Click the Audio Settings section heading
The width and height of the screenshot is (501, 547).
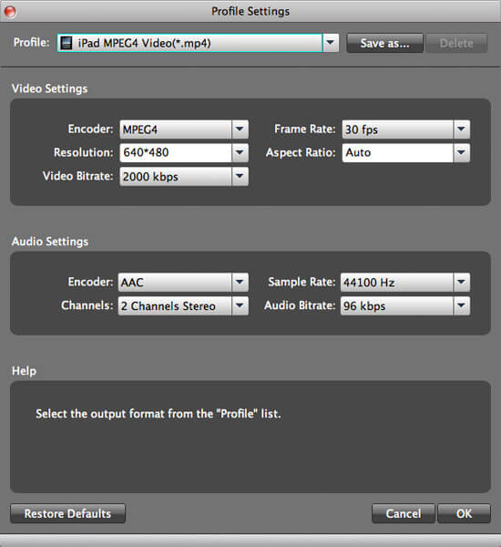pos(50,242)
